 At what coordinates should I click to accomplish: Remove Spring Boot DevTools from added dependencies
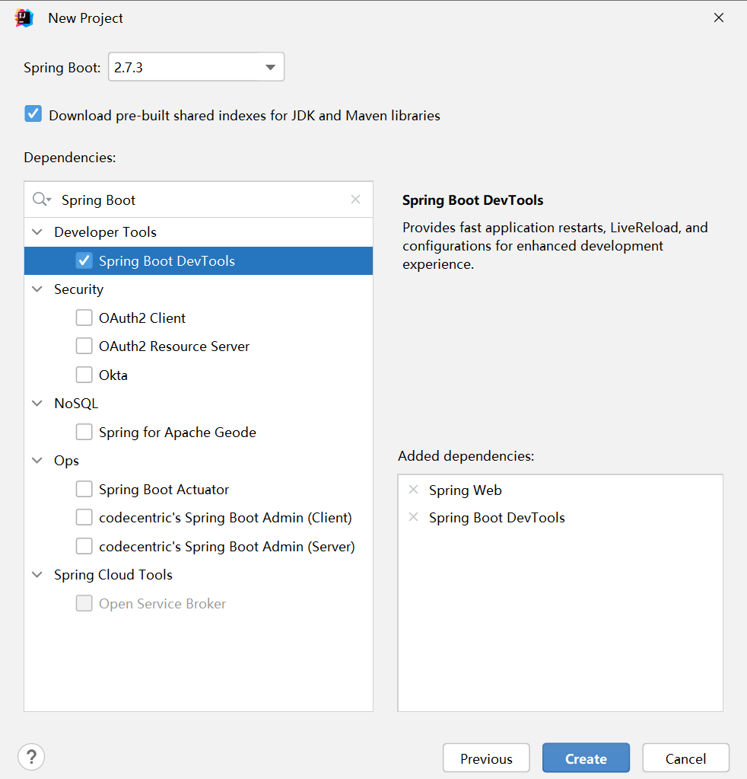[414, 517]
